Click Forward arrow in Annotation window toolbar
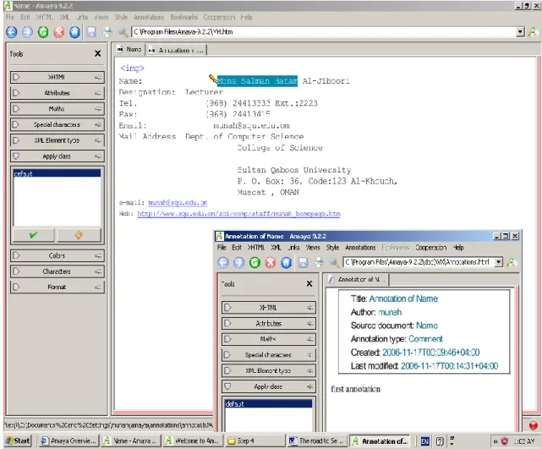 (x=238, y=263)
